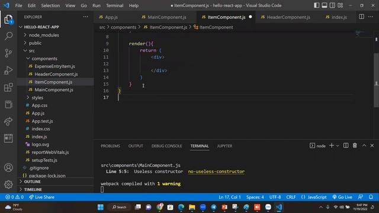Open the Edit menu
Viewport: 379px width, 213px height.
tap(31, 5)
